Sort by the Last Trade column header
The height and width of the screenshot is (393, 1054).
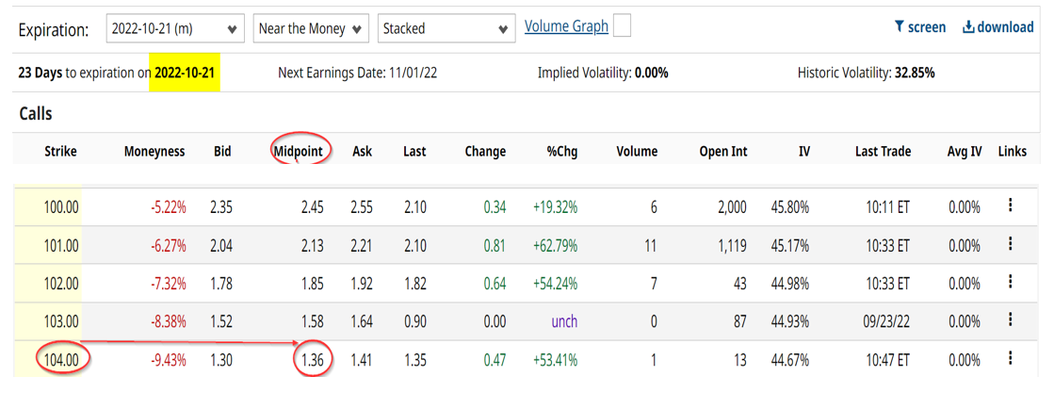click(883, 151)
